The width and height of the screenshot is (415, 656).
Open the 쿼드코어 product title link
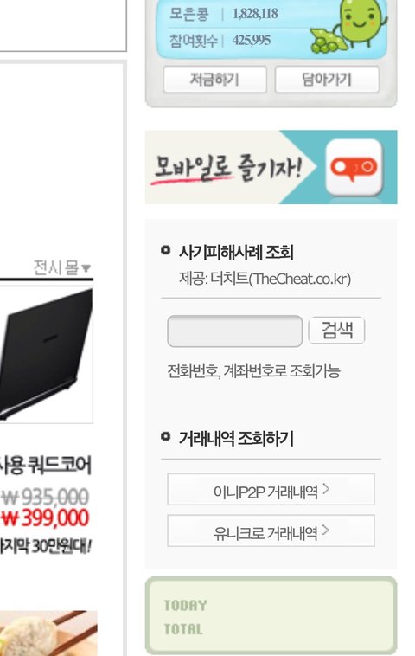click(x=45, y=465)
